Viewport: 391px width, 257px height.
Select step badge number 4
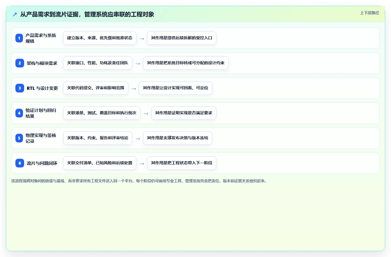pos(19,113)
